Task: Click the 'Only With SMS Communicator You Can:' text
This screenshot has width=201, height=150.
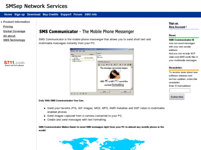Action: (x=61, y=100)
